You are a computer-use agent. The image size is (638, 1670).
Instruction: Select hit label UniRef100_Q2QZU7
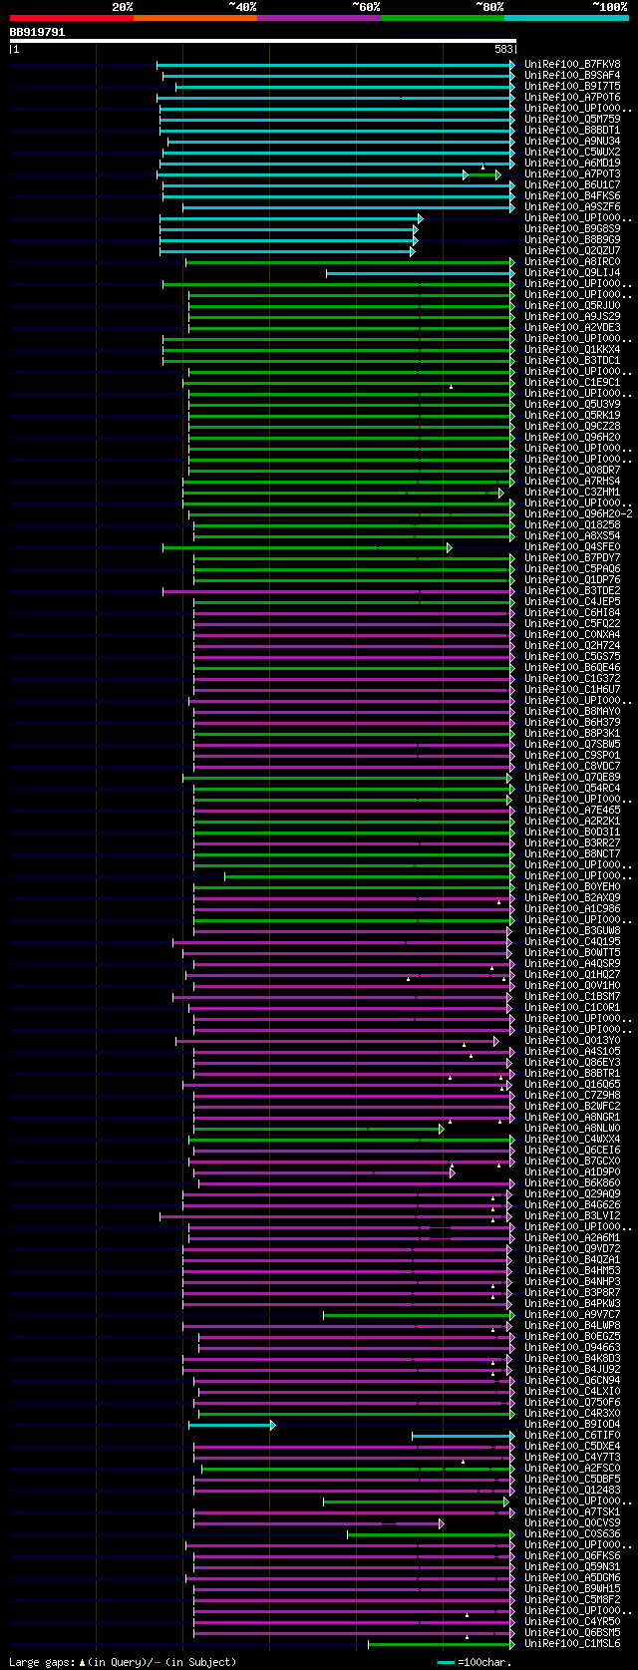tap(572, 250)
